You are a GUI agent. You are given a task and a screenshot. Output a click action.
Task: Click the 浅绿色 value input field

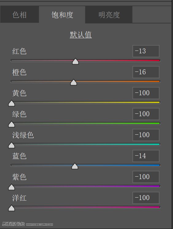tap(146, 135)
